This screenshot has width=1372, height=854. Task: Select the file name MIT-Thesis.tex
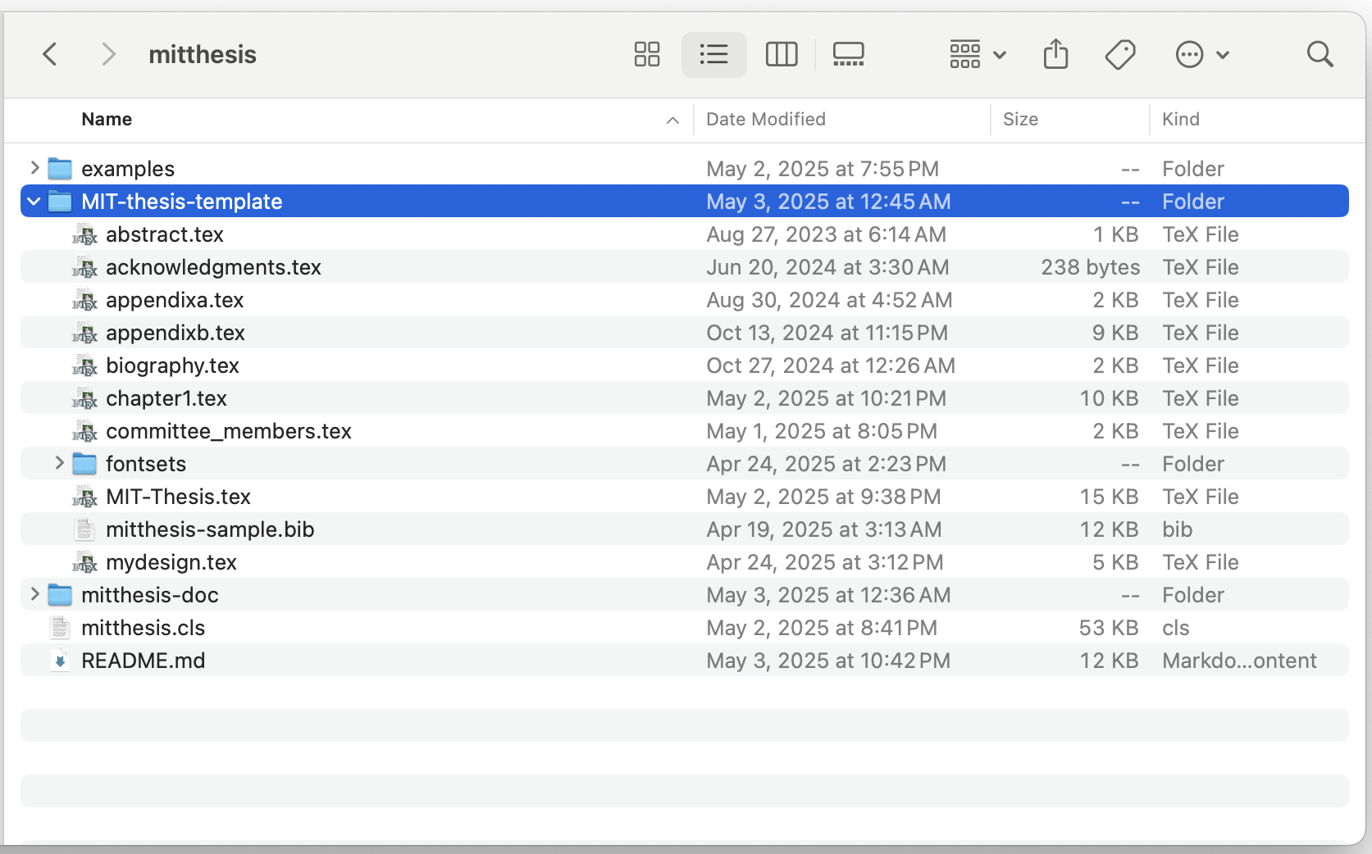(x=178, y=497)
